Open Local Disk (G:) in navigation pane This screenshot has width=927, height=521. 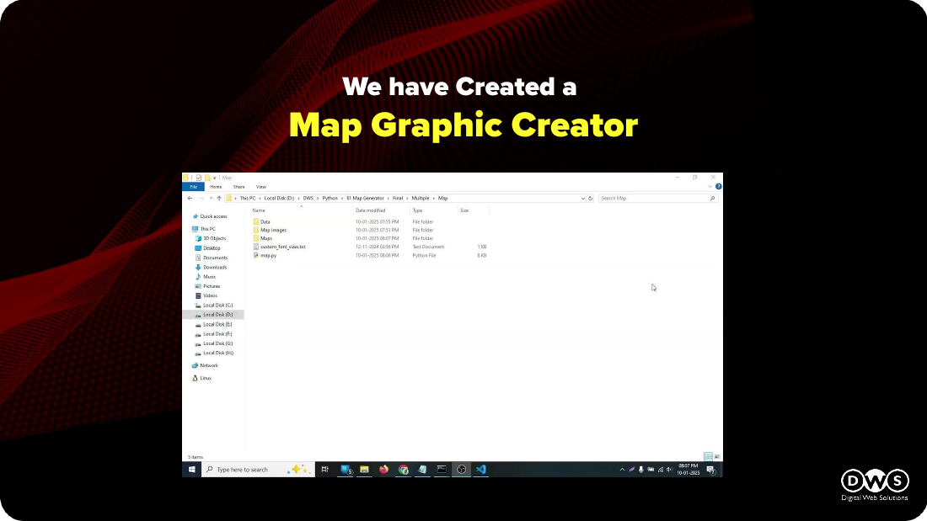point(214,343)
